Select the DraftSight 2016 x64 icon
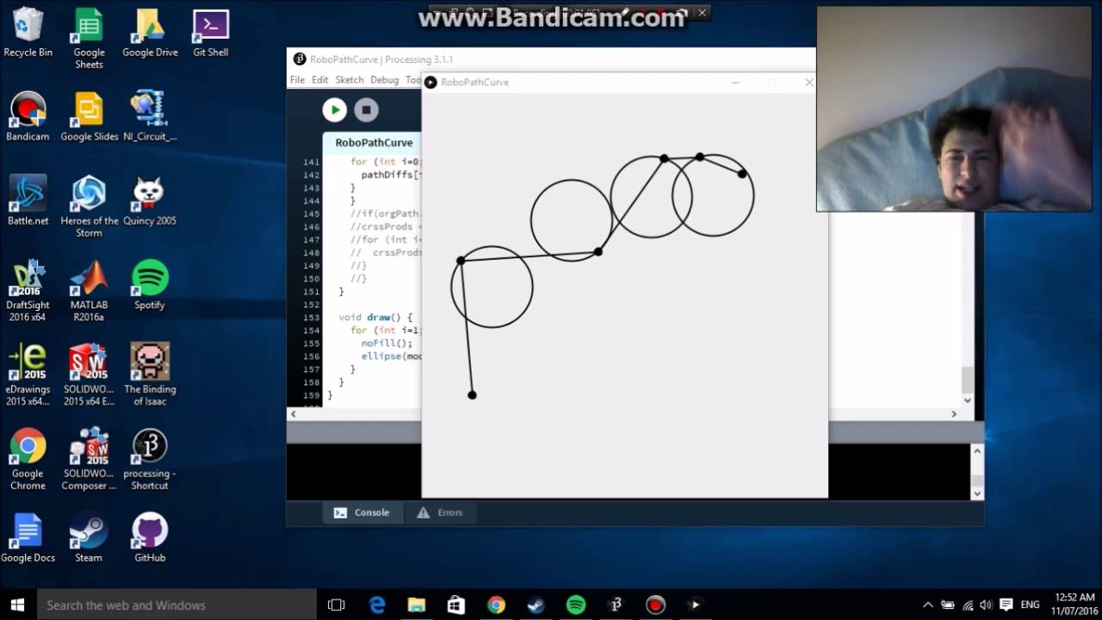1102x620 pixels. [28, 292]
